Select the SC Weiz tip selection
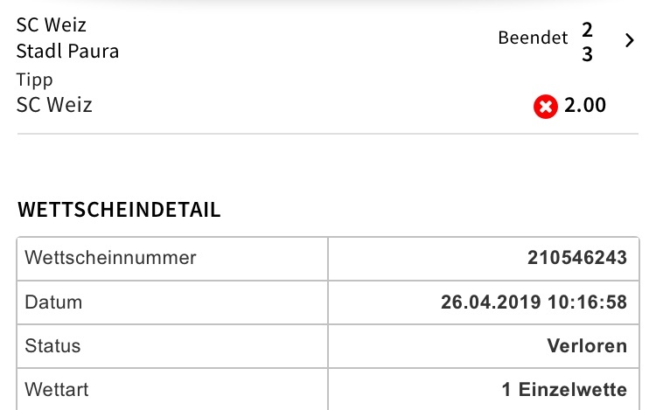Screen dimensions: 656x410 pyautogui.click(x=54, y=105)
